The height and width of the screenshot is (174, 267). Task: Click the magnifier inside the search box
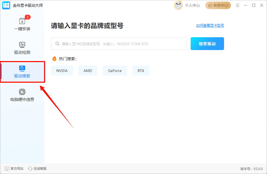coord(57,43)
